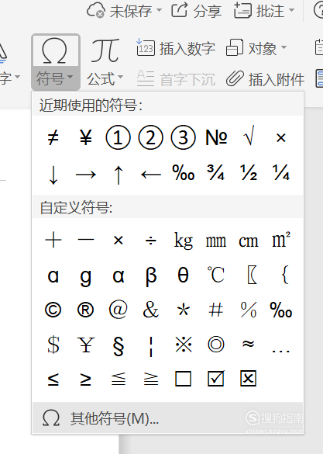Screen dimensions: 323x454
Task: Insert the ◎ bullseye symbol
Action: 216,345
